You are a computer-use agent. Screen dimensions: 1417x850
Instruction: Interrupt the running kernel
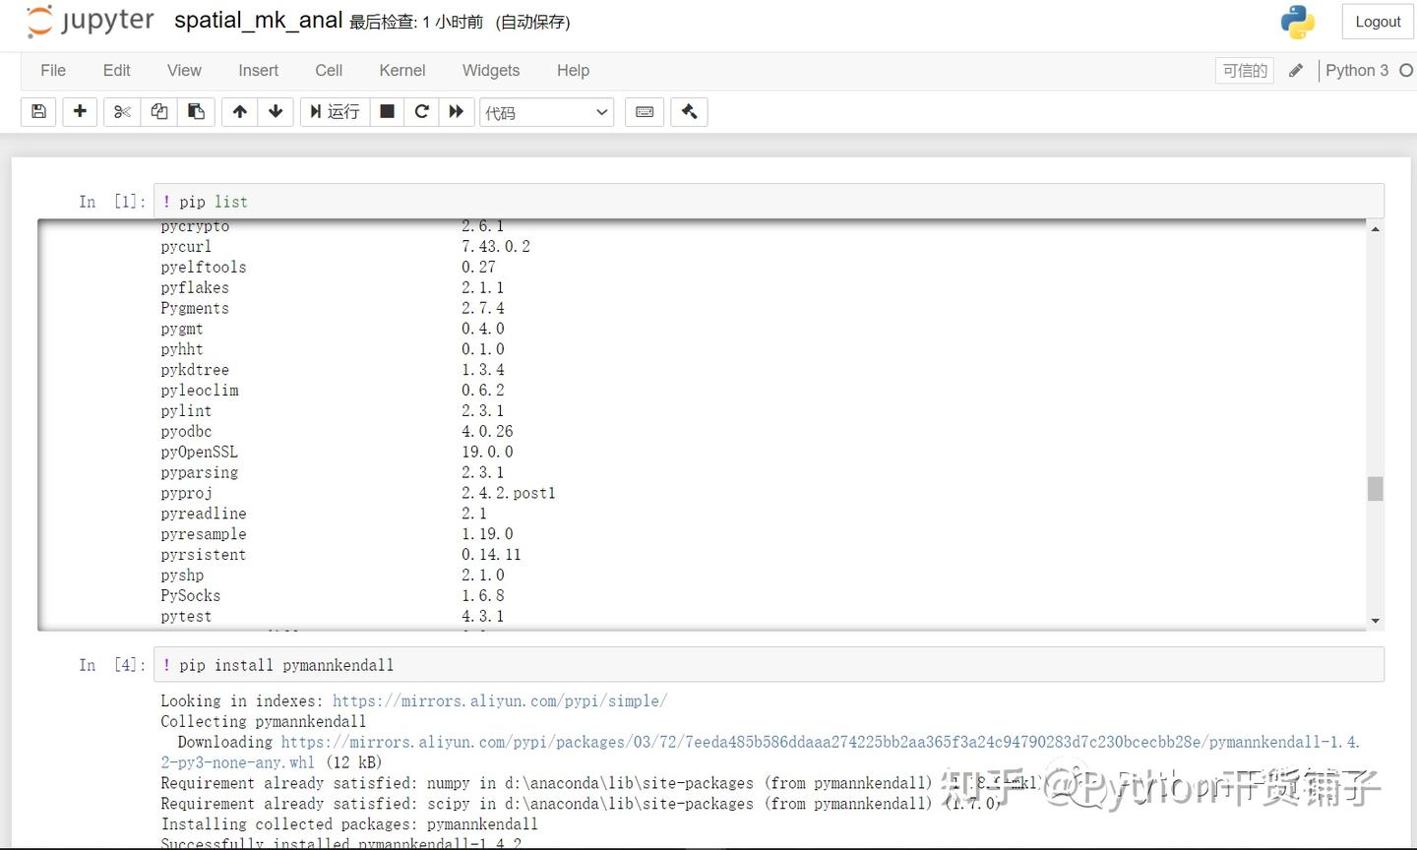tap(387, 111)
